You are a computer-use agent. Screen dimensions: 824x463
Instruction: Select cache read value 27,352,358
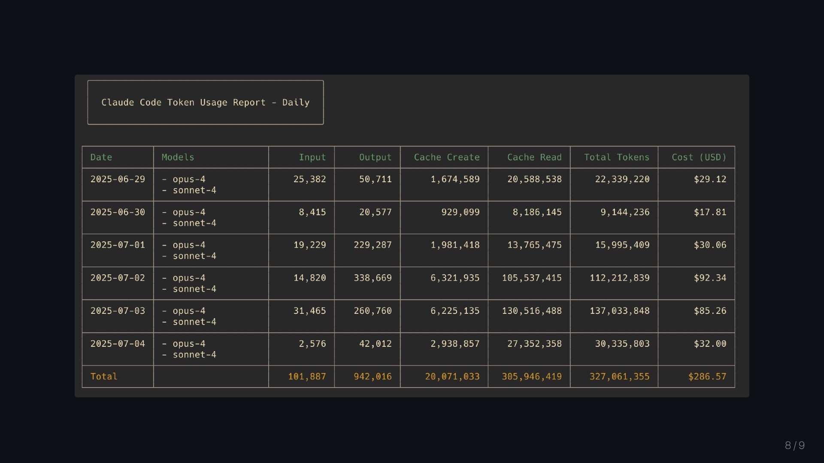pyautogui.click(x=534, y=344)
